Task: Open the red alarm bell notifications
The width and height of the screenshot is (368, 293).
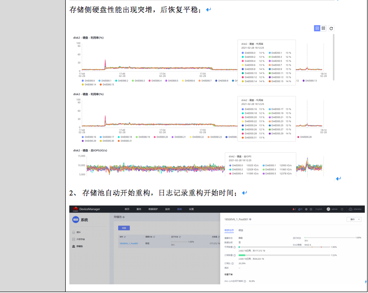Action: 294,209
